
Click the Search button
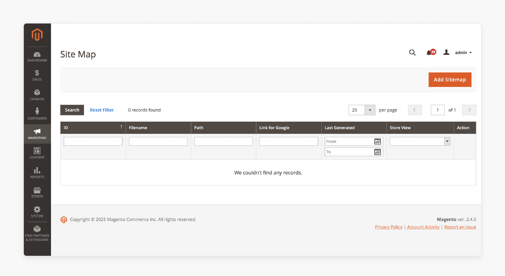72,110
